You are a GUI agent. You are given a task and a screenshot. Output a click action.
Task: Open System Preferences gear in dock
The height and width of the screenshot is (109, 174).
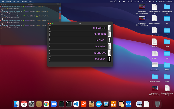click(32, 104)
